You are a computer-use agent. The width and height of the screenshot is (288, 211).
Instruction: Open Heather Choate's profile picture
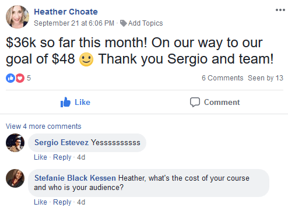click(17, 17)
